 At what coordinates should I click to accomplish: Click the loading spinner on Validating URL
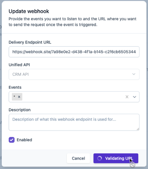(100, 158)
